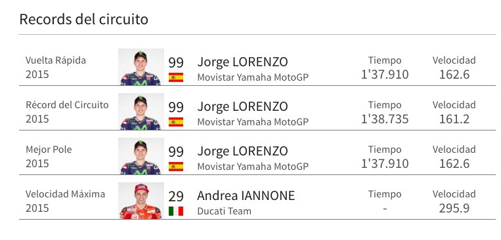
Task: Click the Velocidad Máxima 2015 label
Action: click(x=65, y=201)
